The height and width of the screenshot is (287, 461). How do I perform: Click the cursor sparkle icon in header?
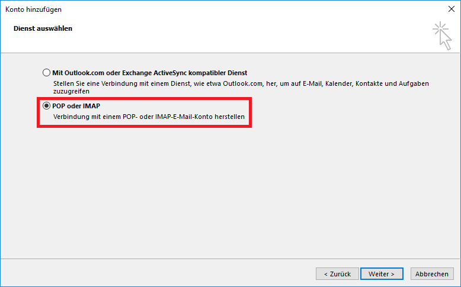coord(441,34)
